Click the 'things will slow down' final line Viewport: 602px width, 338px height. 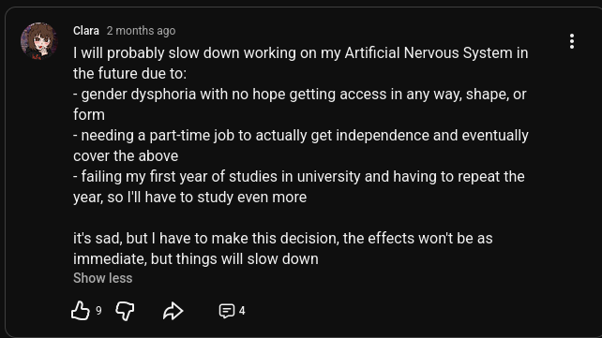(195, 259)
